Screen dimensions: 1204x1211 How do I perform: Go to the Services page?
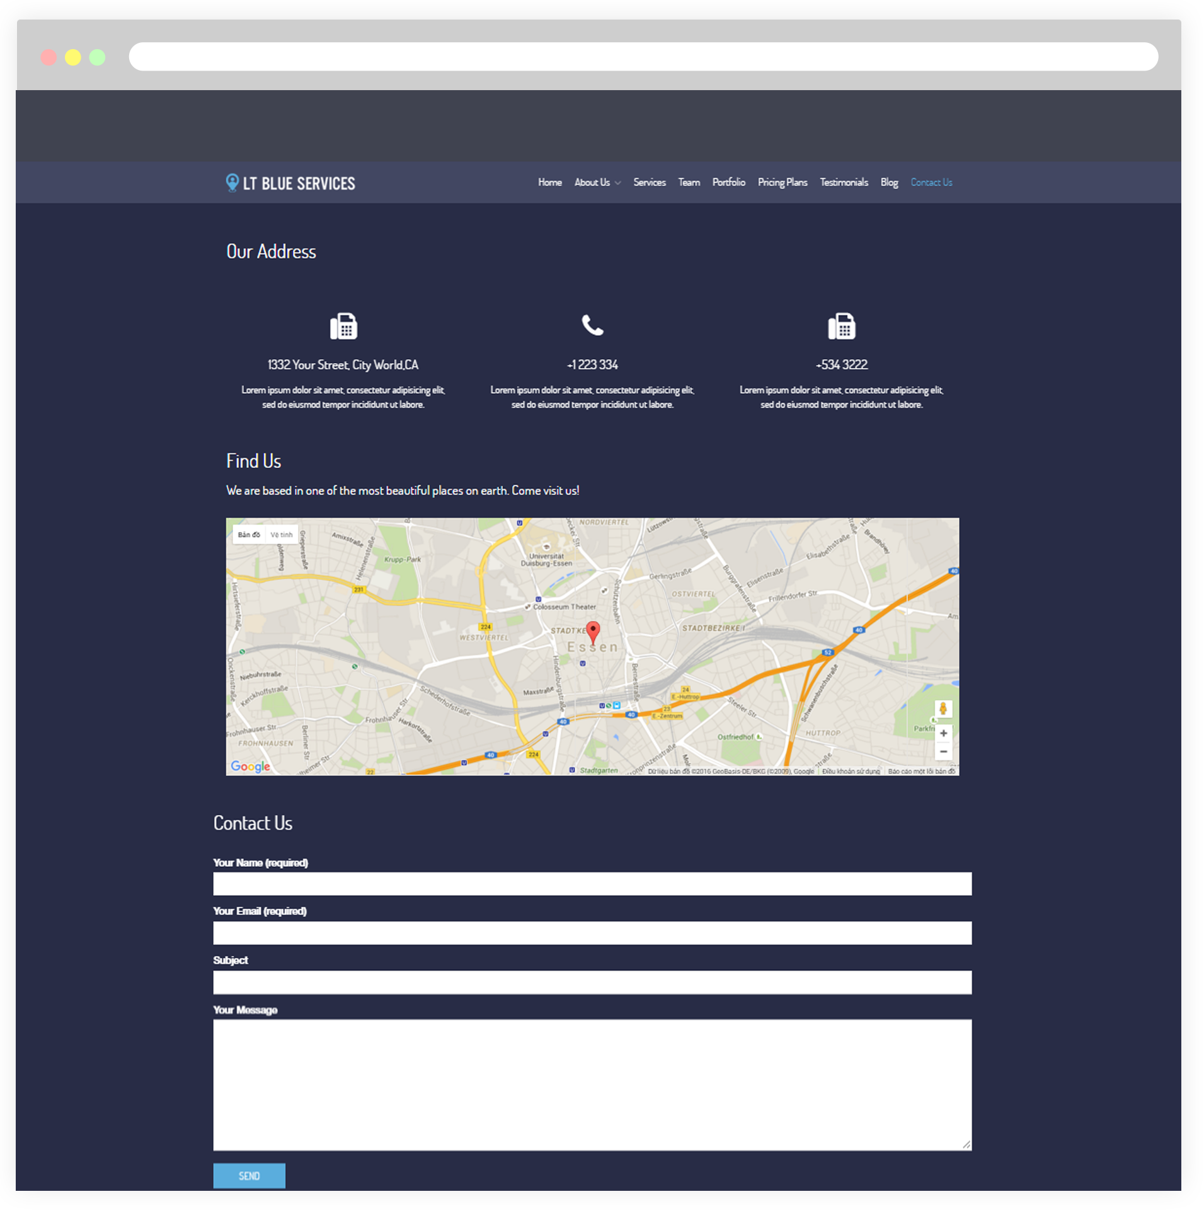650,182
